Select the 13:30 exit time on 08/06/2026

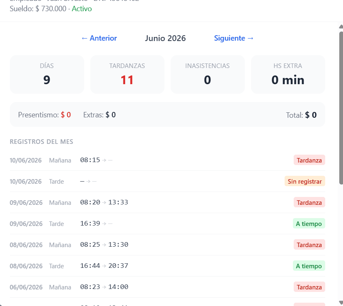pyautogui.click(x=118, y=245)
